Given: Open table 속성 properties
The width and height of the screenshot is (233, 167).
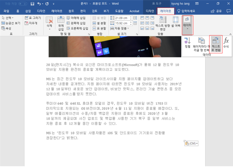Looking at the screenshot, I should (x=6, y=28).
